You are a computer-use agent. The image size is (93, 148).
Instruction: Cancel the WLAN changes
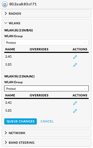coord(47,121)
